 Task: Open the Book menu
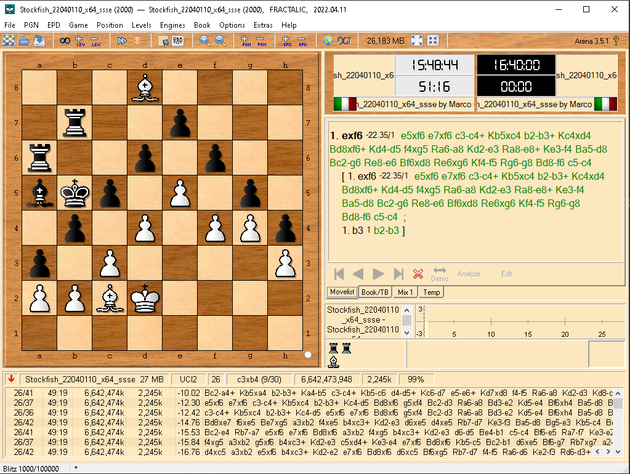pos(202,25)
